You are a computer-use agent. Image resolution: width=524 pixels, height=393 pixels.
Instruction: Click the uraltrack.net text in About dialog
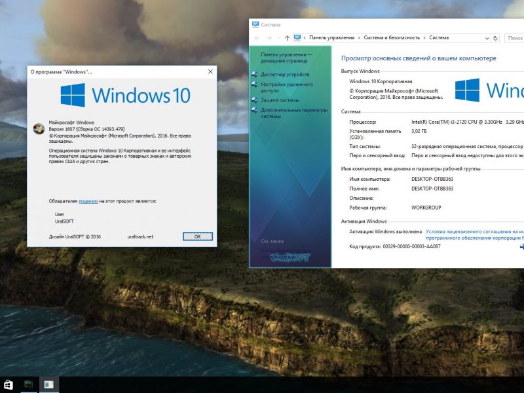(x=140, y=236)
